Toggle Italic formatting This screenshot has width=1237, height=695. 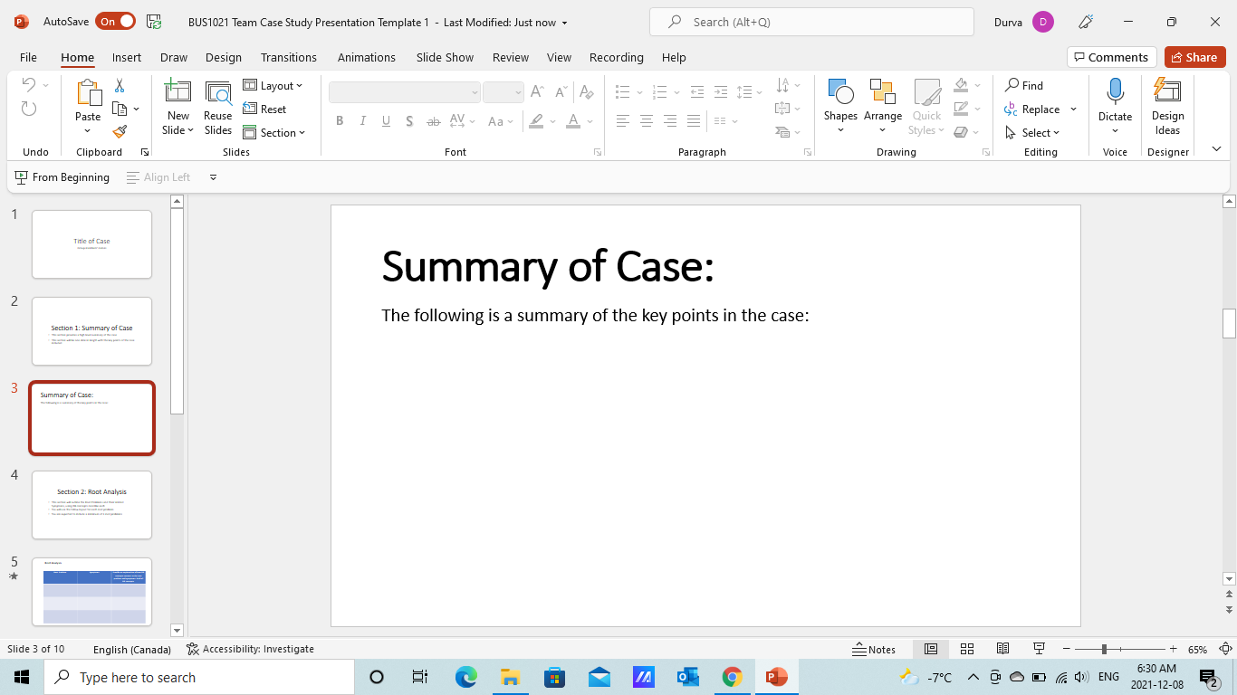coord(363,121)
